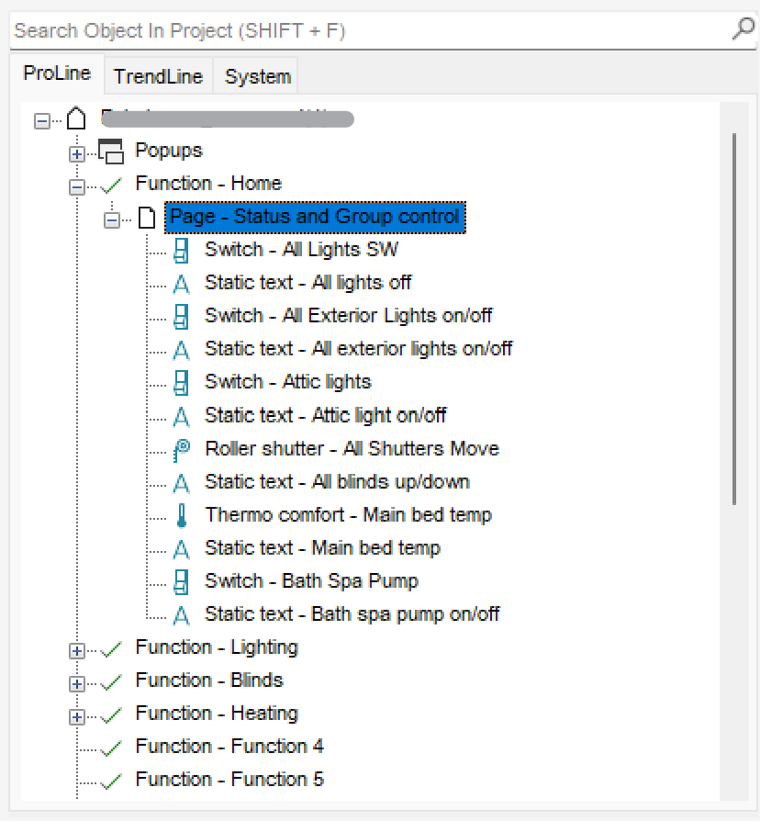Select Switch - Bath Spa Pump item
760x821 pixels.
click(x=311, y=581)
